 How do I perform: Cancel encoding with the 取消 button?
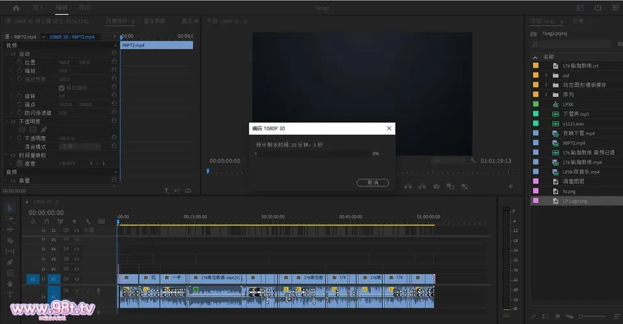point(373,183)
